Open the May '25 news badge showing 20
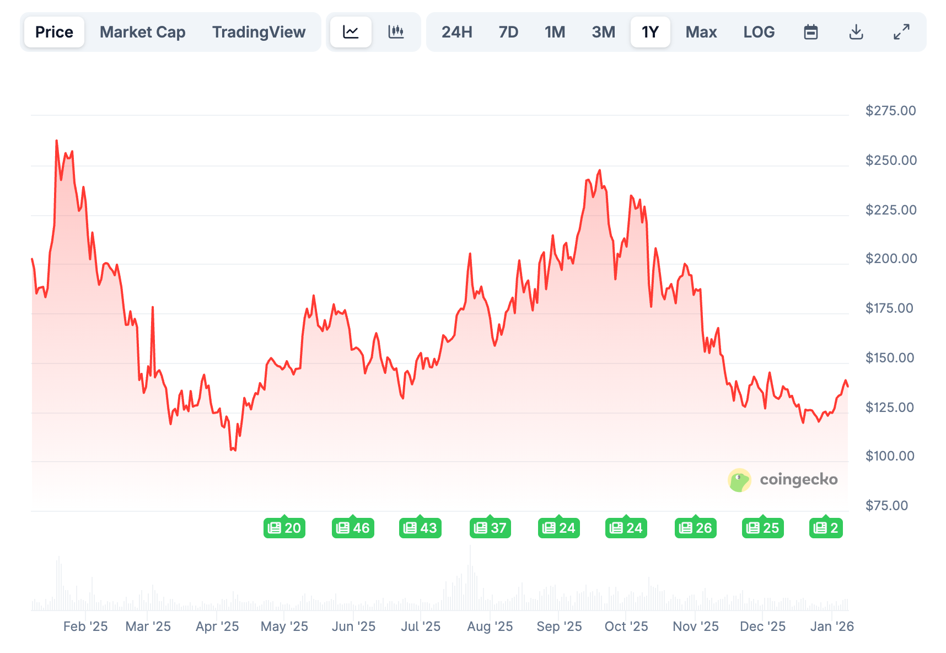The width and height of the screenshot is (946, 653). tap(284, 528)
